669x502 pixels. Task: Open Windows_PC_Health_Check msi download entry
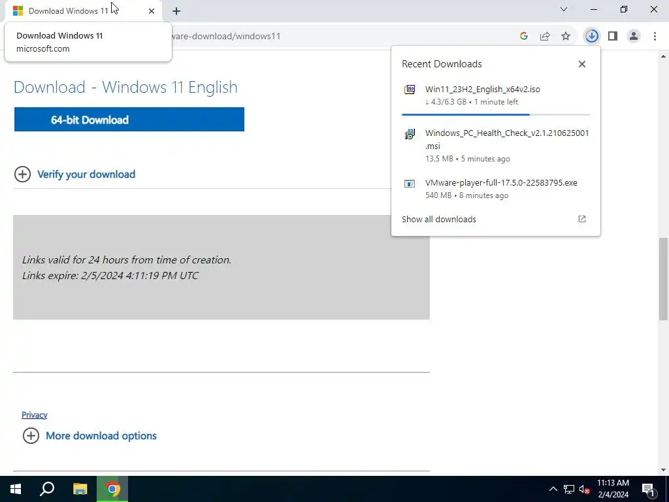tap(495, 146)
